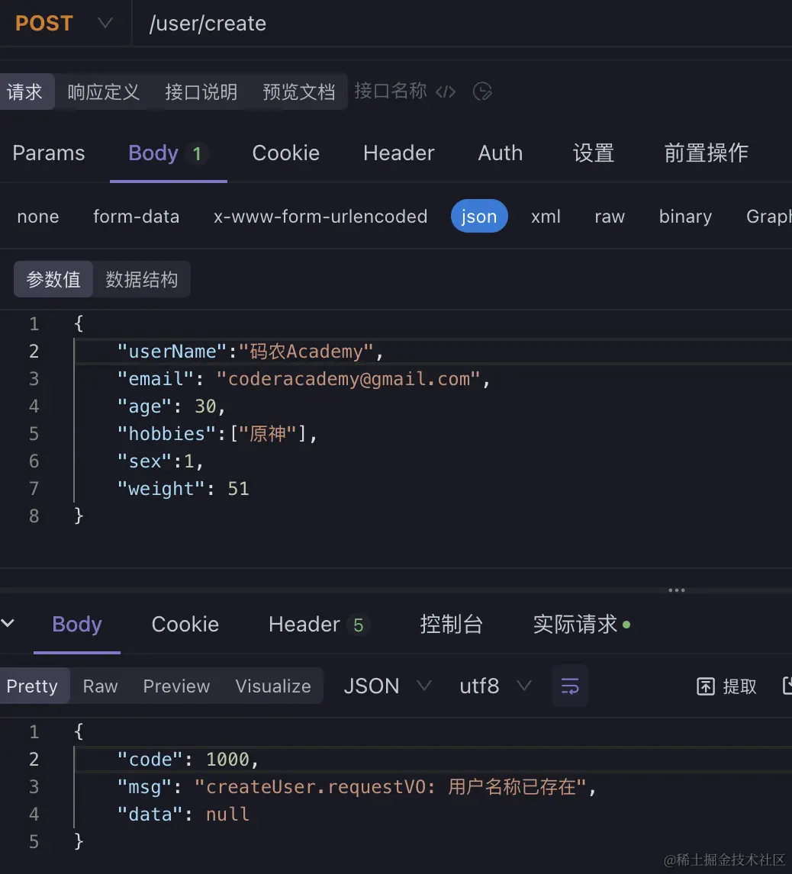Select the raw body type
The height and width of the screenshot is (874, 792).
[x=610, y=217]
